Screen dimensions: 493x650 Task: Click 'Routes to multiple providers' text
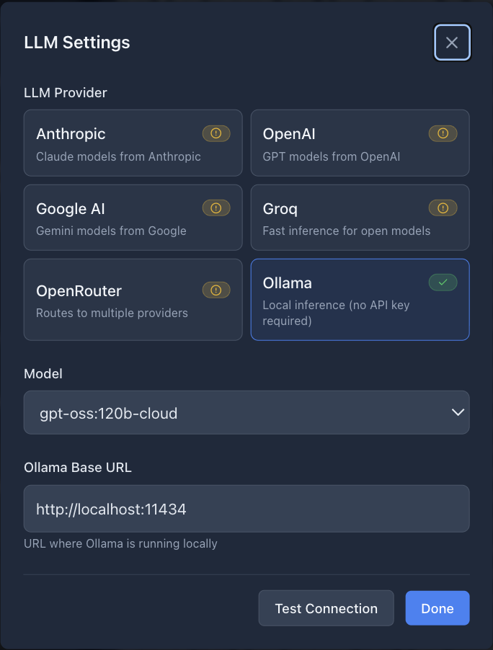tap(112, 313)
